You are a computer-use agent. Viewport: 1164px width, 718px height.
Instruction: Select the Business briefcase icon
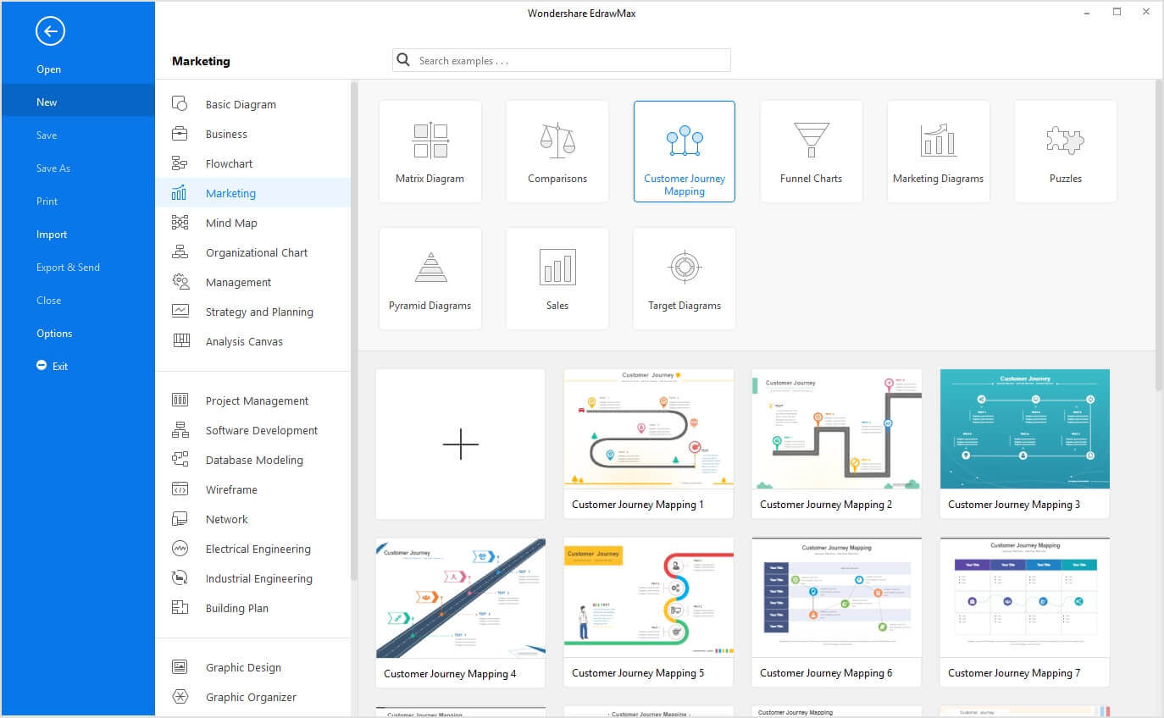(180, 134)
